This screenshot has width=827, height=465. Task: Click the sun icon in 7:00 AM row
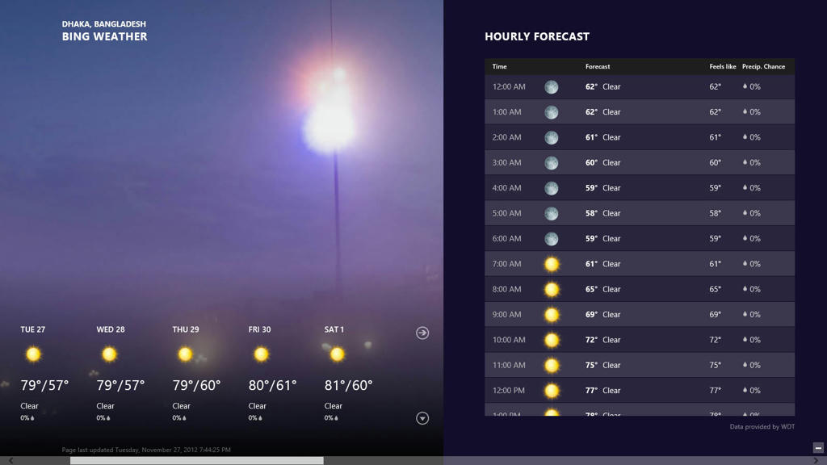551,264
